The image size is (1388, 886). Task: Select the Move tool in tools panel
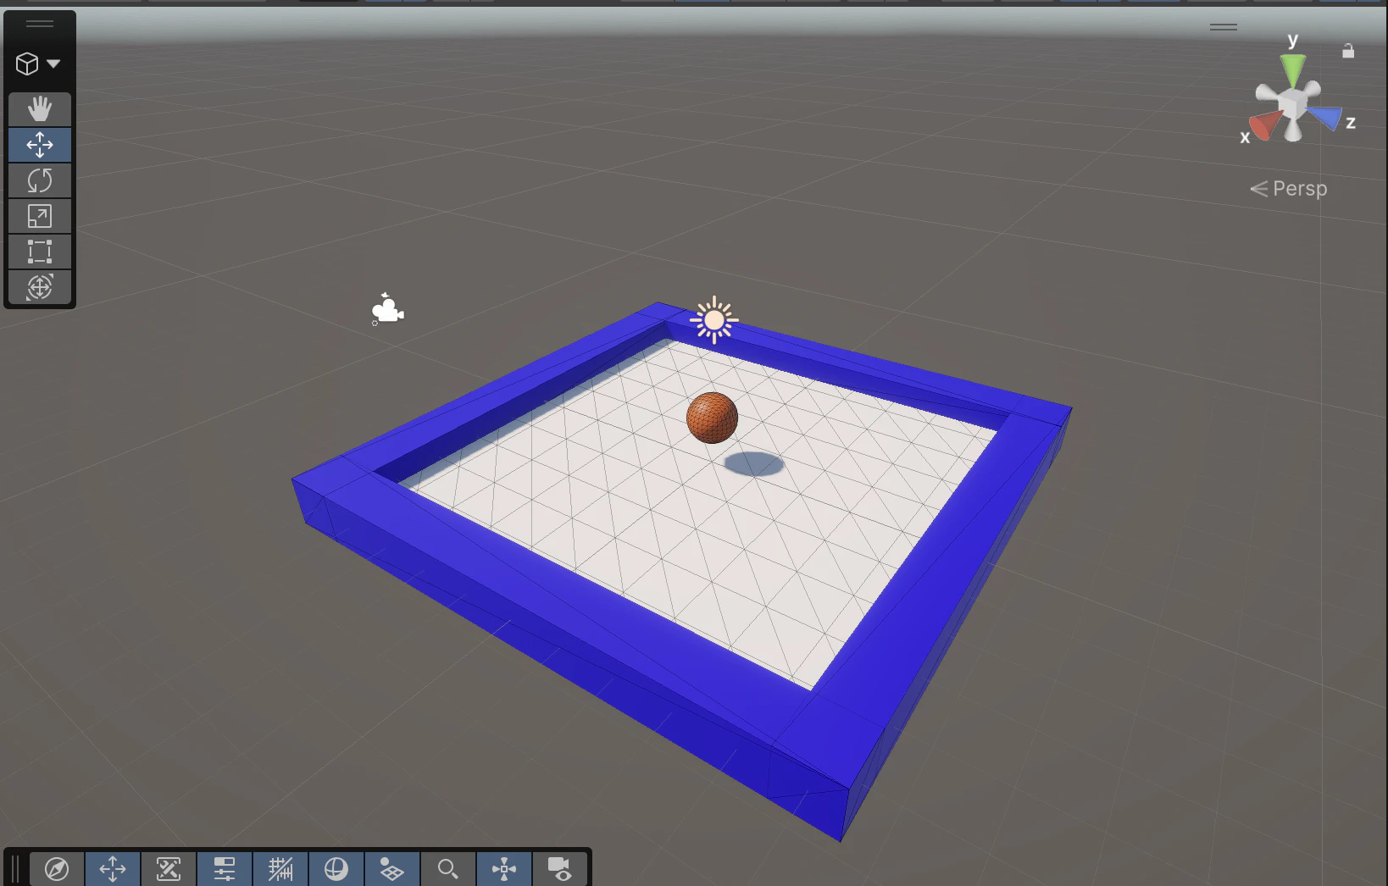pyautogui.click(x=40, y=145)
